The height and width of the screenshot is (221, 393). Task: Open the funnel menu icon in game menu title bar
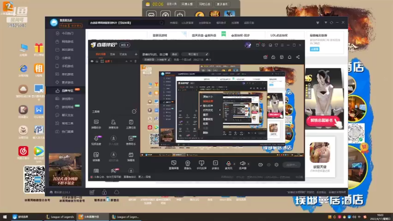coord(317,23)
